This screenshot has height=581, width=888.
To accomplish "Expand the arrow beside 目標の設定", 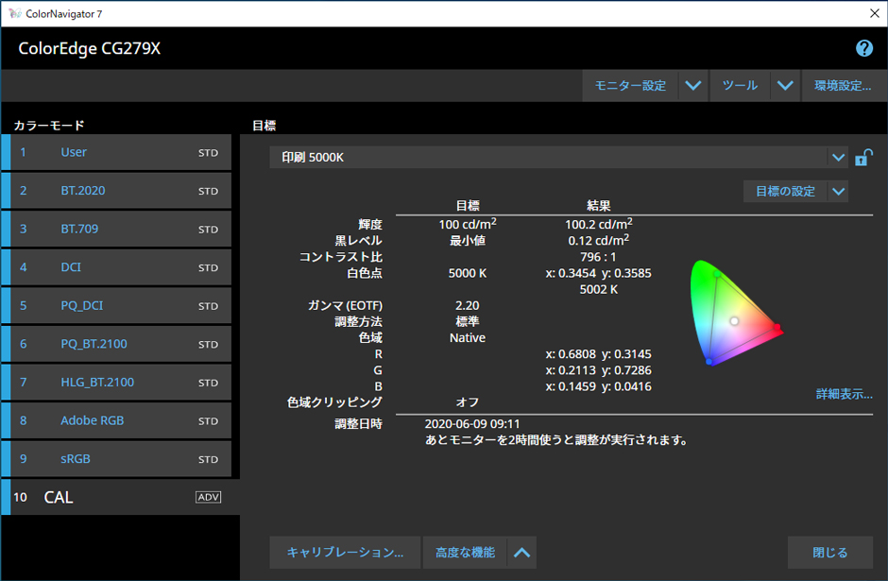I will 838,192.
